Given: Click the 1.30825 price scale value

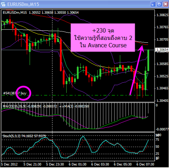Looking at the screenshot, I should pyautogui.click(x=162, y=15).
